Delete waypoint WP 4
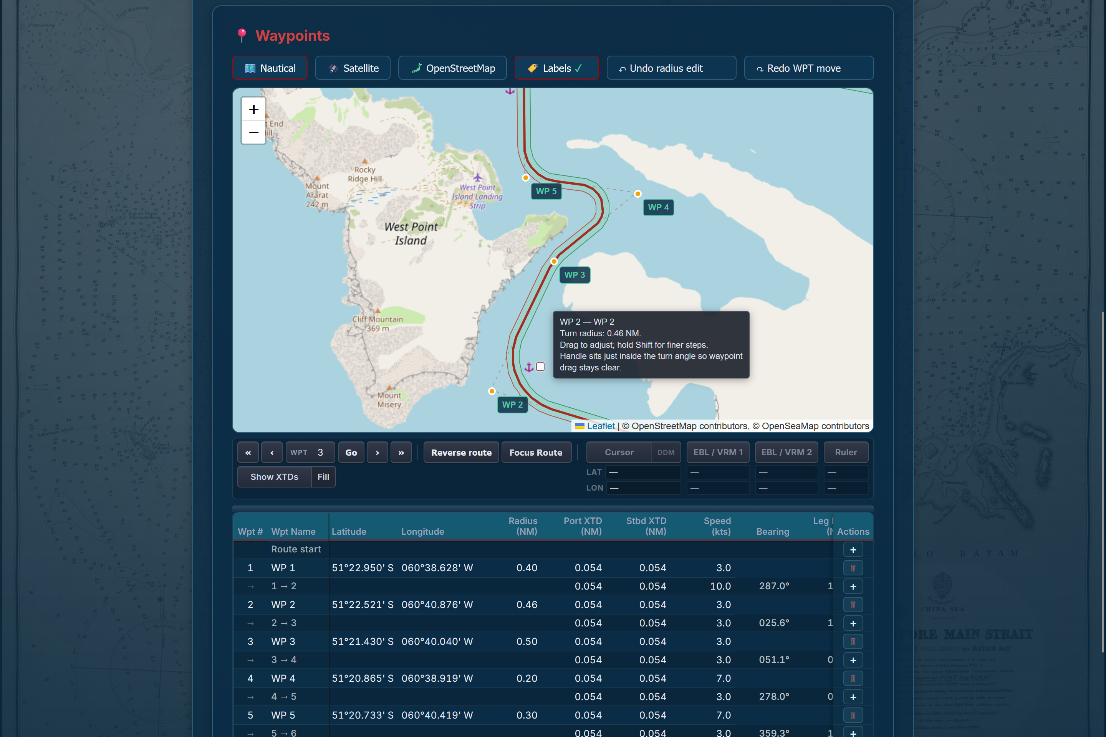The height and width of the screenshot is (737, 1106). click(853, 678)
